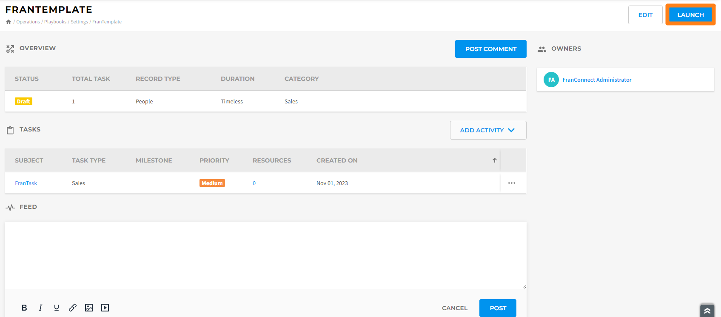This screenshot has width=721, height=317.
Task: Expand the Add Activity dropdown
Action: pyautogui.click(x=488, y=130)
